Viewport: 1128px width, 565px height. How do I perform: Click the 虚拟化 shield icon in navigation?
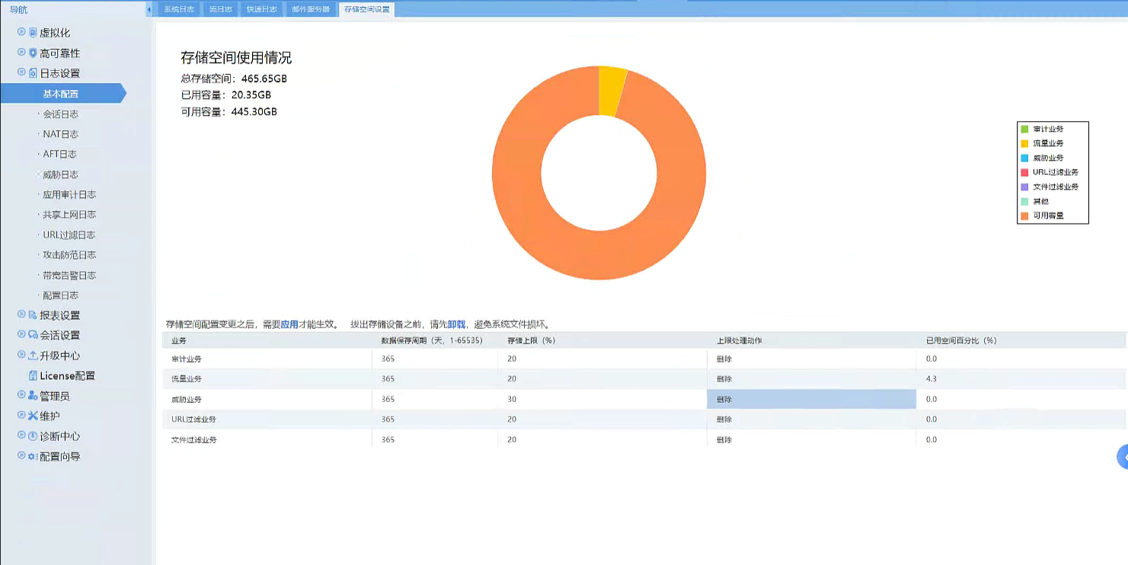[x=33, y=33]
